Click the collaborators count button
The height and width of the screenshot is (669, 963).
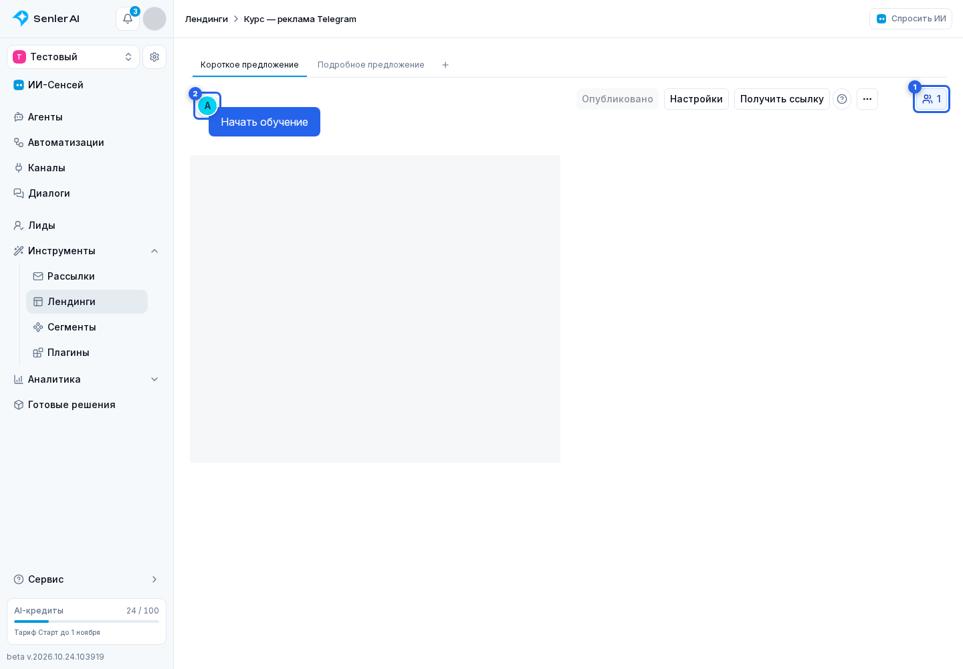[932, 99]
